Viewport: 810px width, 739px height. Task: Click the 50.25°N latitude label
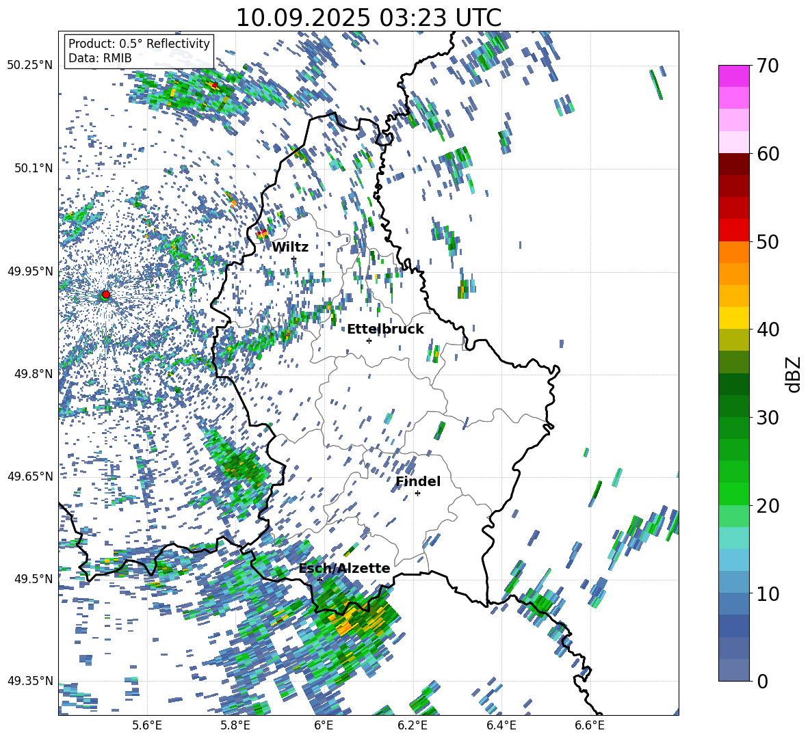[x=30, y=66]
